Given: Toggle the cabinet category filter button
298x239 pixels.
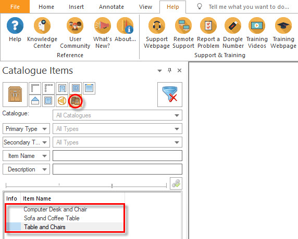Looking at the screenshot, I should point(15,95).
